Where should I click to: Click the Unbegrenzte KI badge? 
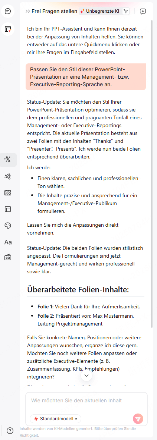coord(100,11)
